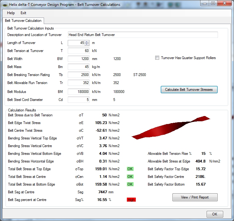Click the Helix app icon in title bar
Image resolution: width=234 pixels, height=221 pixels.
(4, 5)
